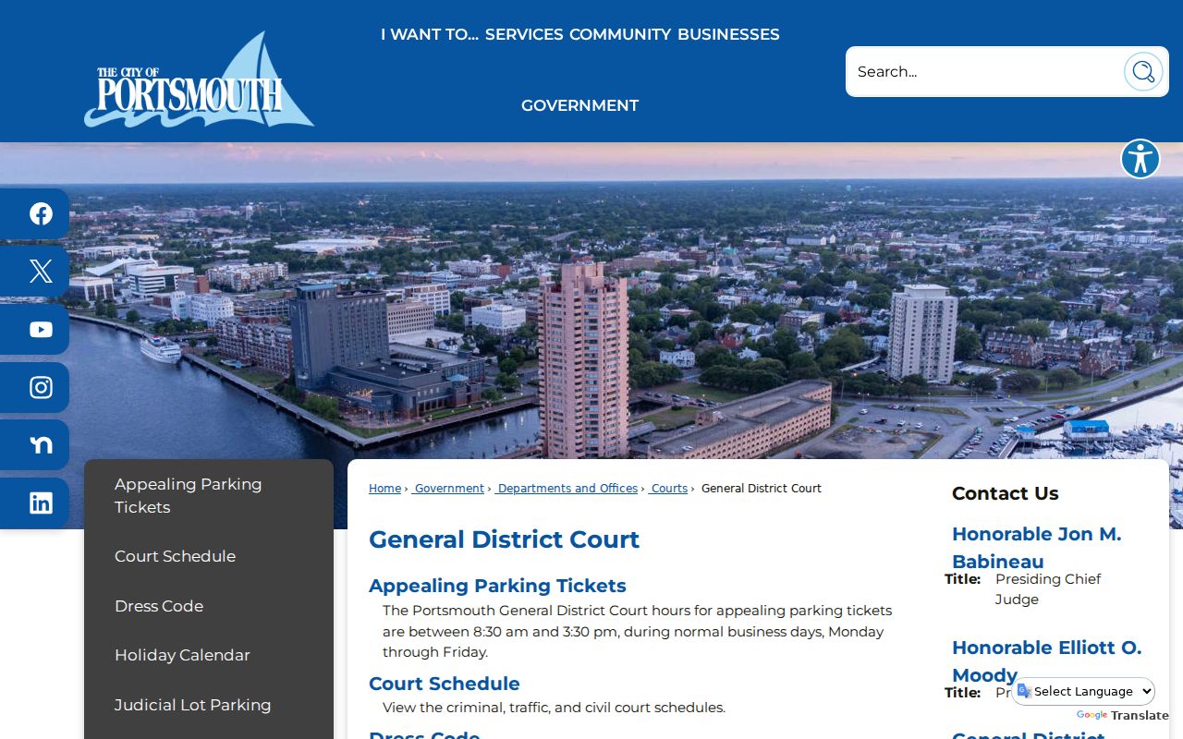Open the BUSINESSES menu
1183x739 pixels.
728,34
